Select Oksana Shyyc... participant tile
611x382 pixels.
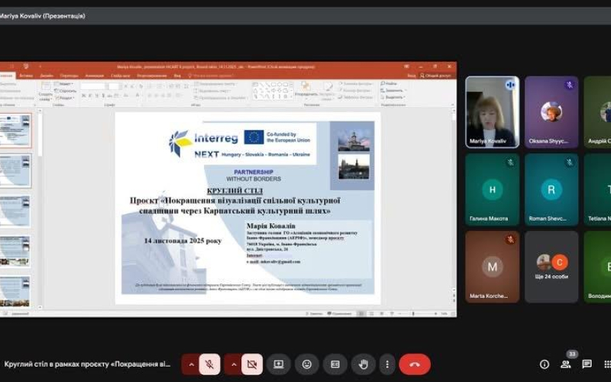[x=551, y=112]
